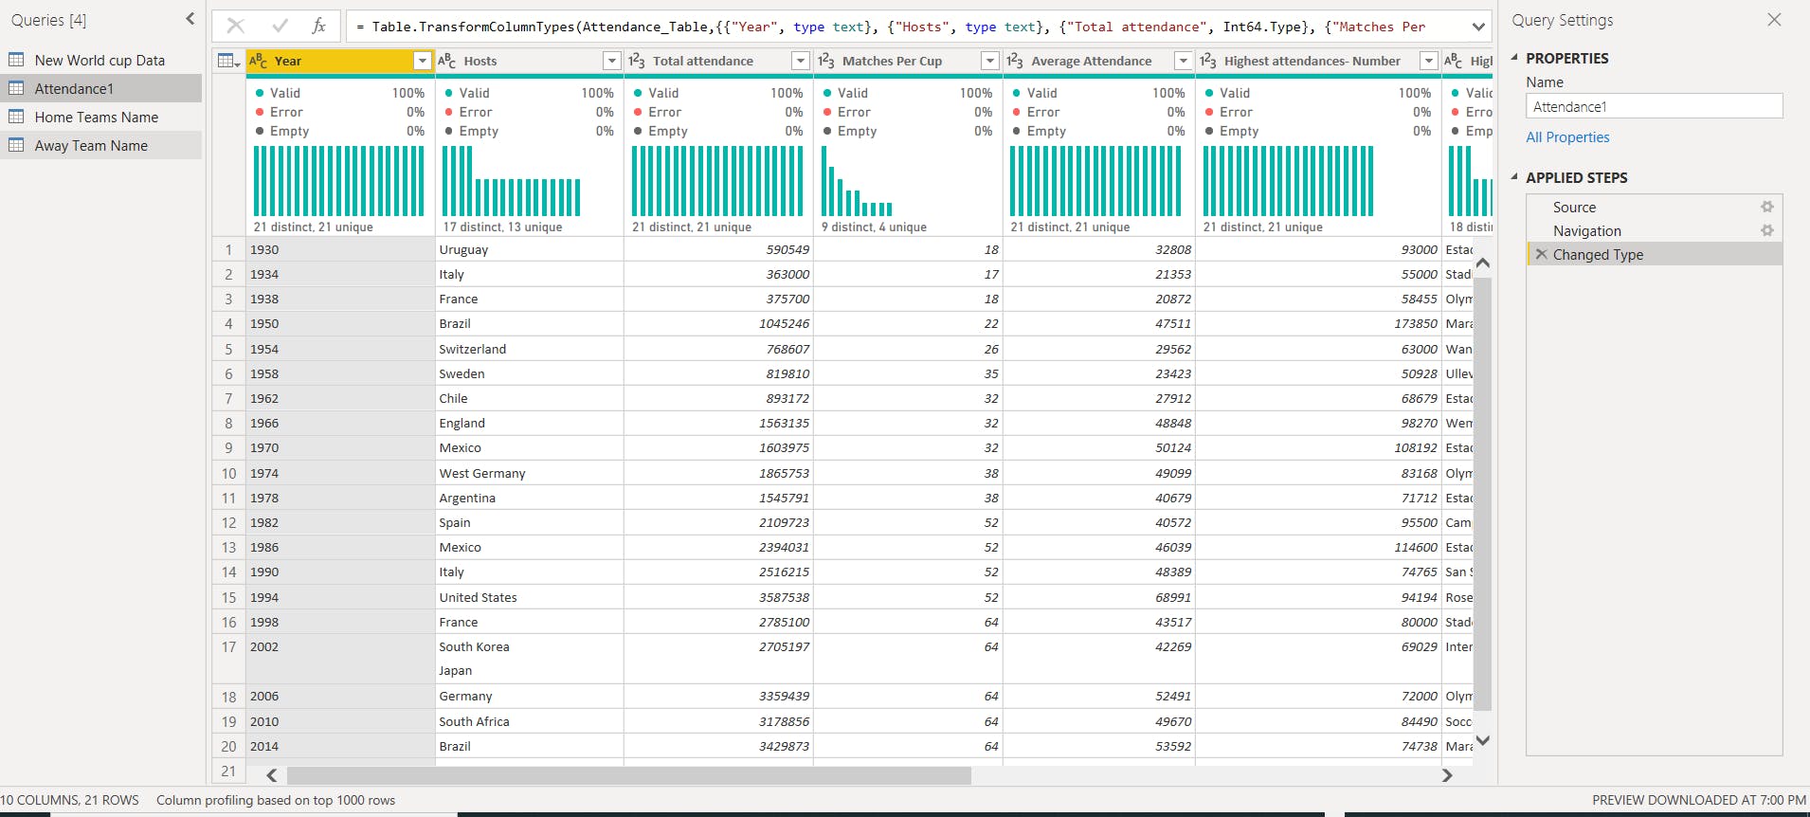Change the Year column data type icon
Screen dimensions: 1810x817
coord(258,61)
